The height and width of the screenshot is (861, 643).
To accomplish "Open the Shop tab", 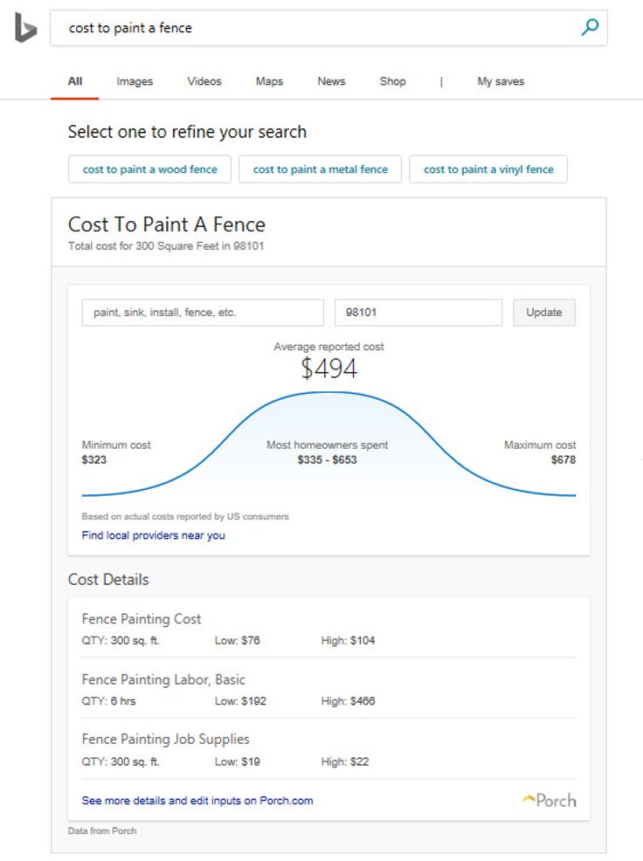I will [x=391, y=80].
